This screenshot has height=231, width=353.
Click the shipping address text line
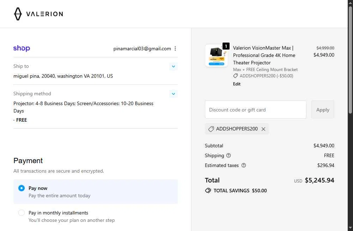point(63,76)
